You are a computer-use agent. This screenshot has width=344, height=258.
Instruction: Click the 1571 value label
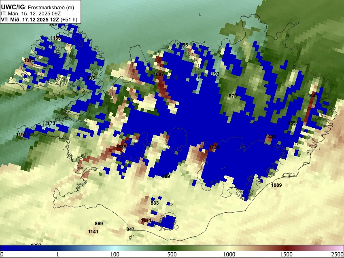147,220
